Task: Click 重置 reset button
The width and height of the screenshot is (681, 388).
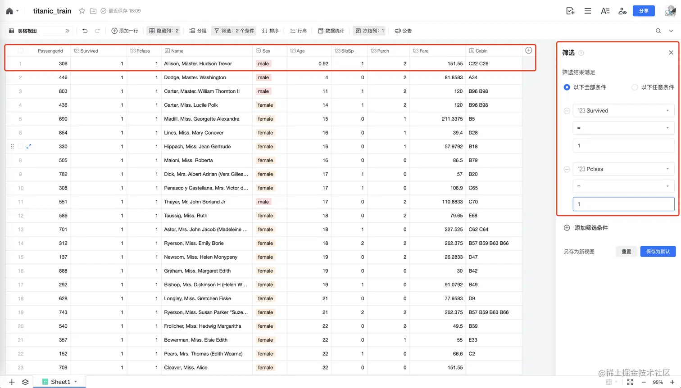Action: [x=627, y=252]
